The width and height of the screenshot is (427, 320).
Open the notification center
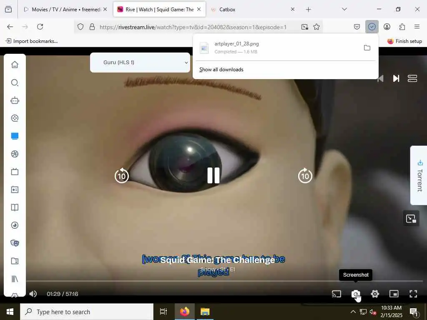pos(414,312)
